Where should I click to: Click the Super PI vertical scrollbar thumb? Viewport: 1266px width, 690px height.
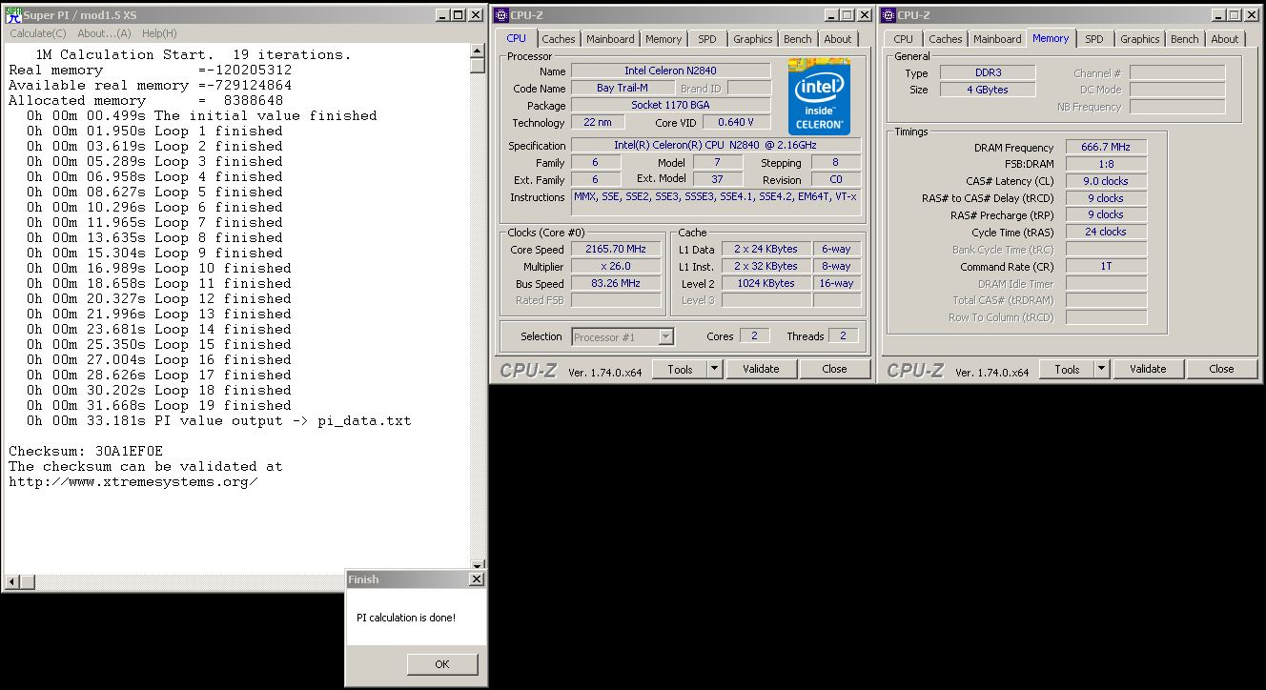(478, 66)
